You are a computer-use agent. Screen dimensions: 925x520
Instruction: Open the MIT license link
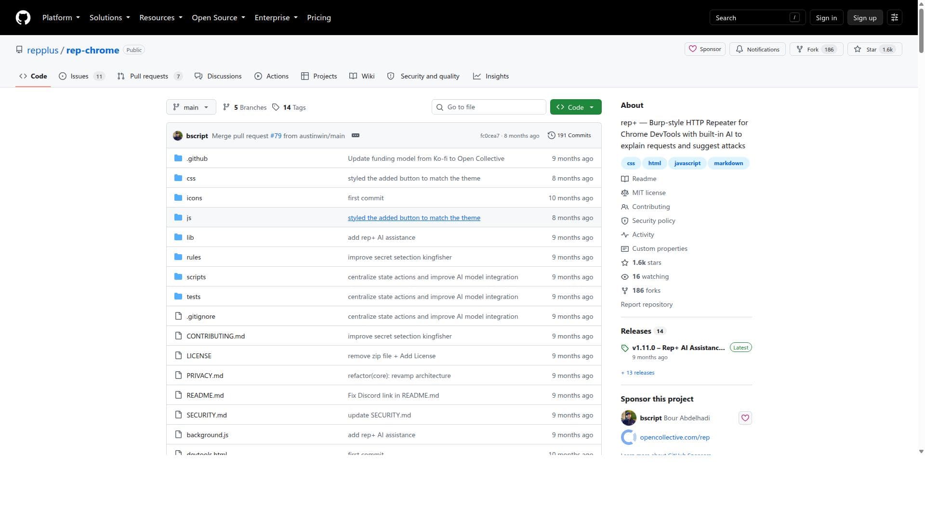tap(644, 193)
